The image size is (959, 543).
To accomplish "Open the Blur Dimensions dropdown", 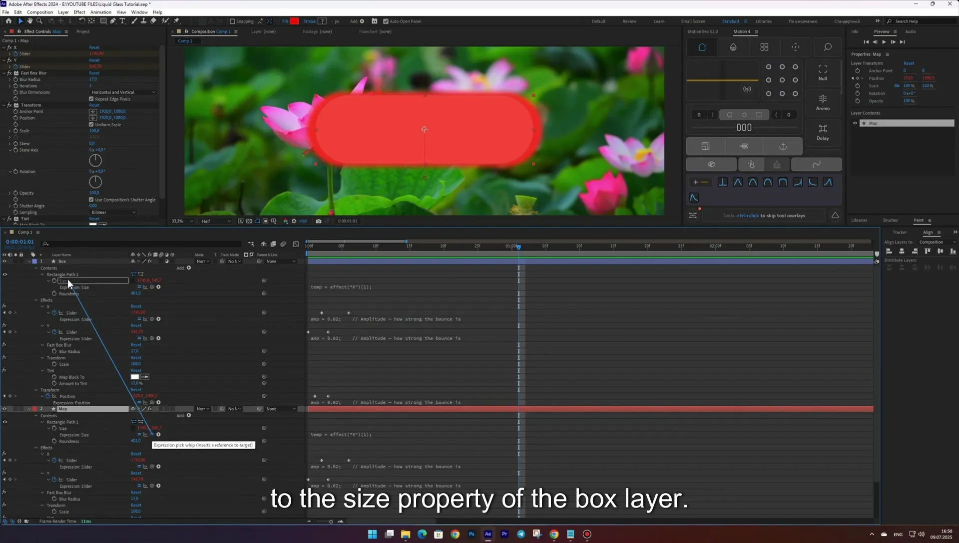I will pos(123,92).
